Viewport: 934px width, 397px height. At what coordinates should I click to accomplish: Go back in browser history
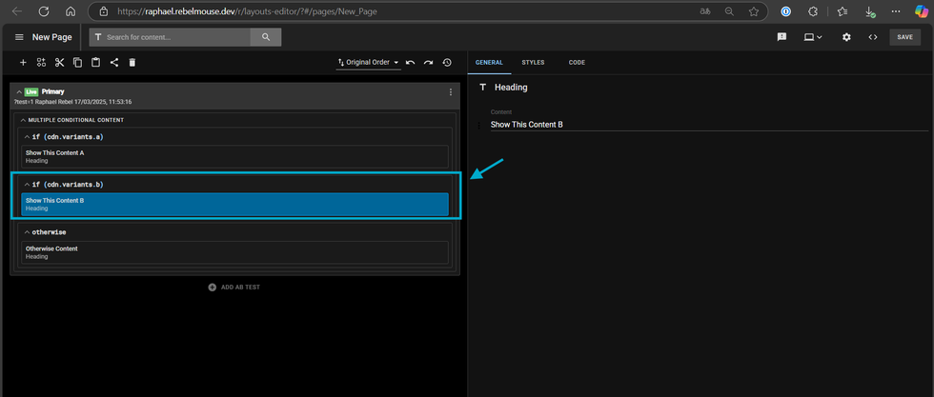pyautogui.click(x=17, y=11)
